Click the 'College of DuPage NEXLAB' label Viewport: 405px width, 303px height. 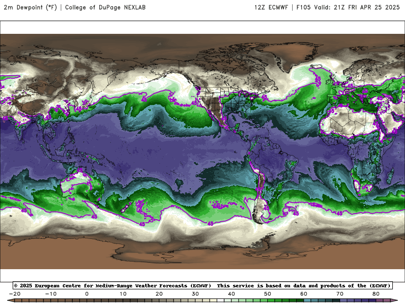[105, 7]
